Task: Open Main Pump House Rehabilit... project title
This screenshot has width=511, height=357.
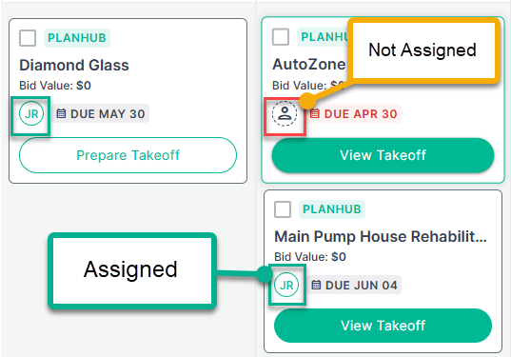Action: [x=381, y=236]
